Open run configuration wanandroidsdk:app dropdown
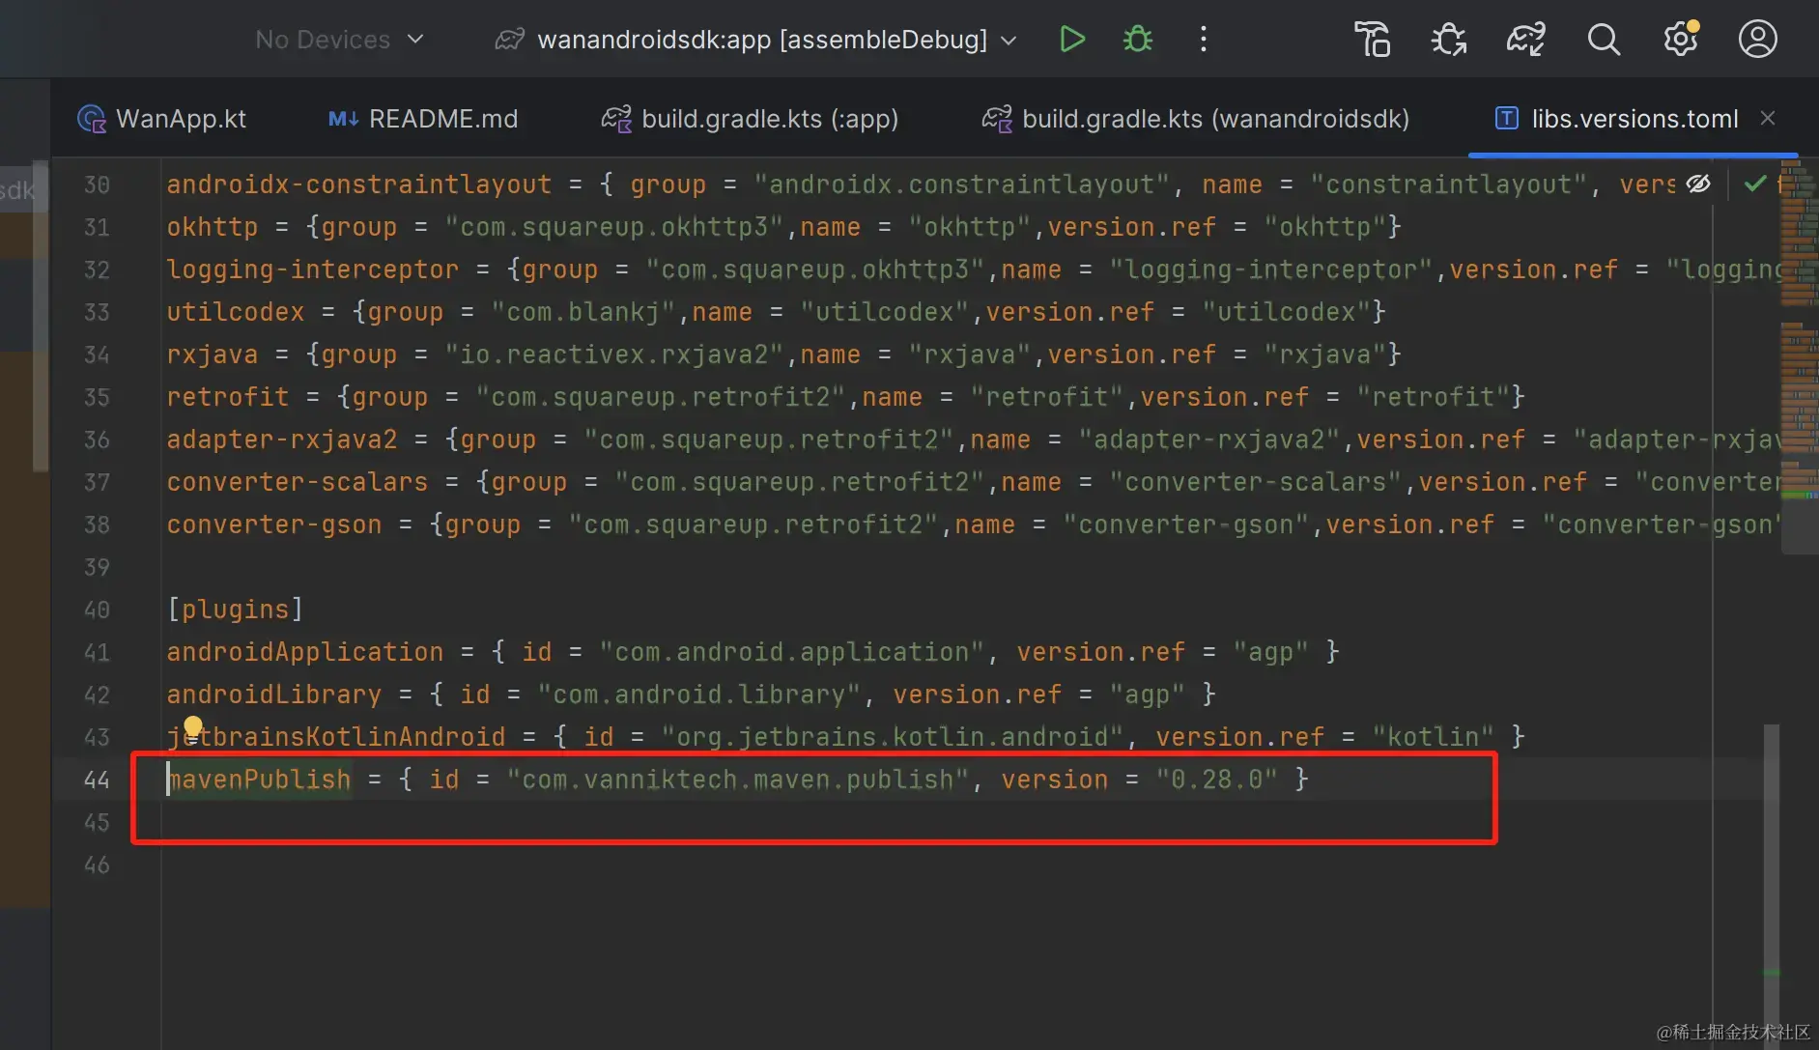The image size is (1819, 1050). click(x=755, y=40)
